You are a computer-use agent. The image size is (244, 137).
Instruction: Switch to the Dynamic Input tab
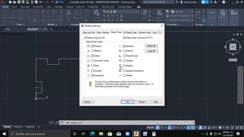pos(144,32)
